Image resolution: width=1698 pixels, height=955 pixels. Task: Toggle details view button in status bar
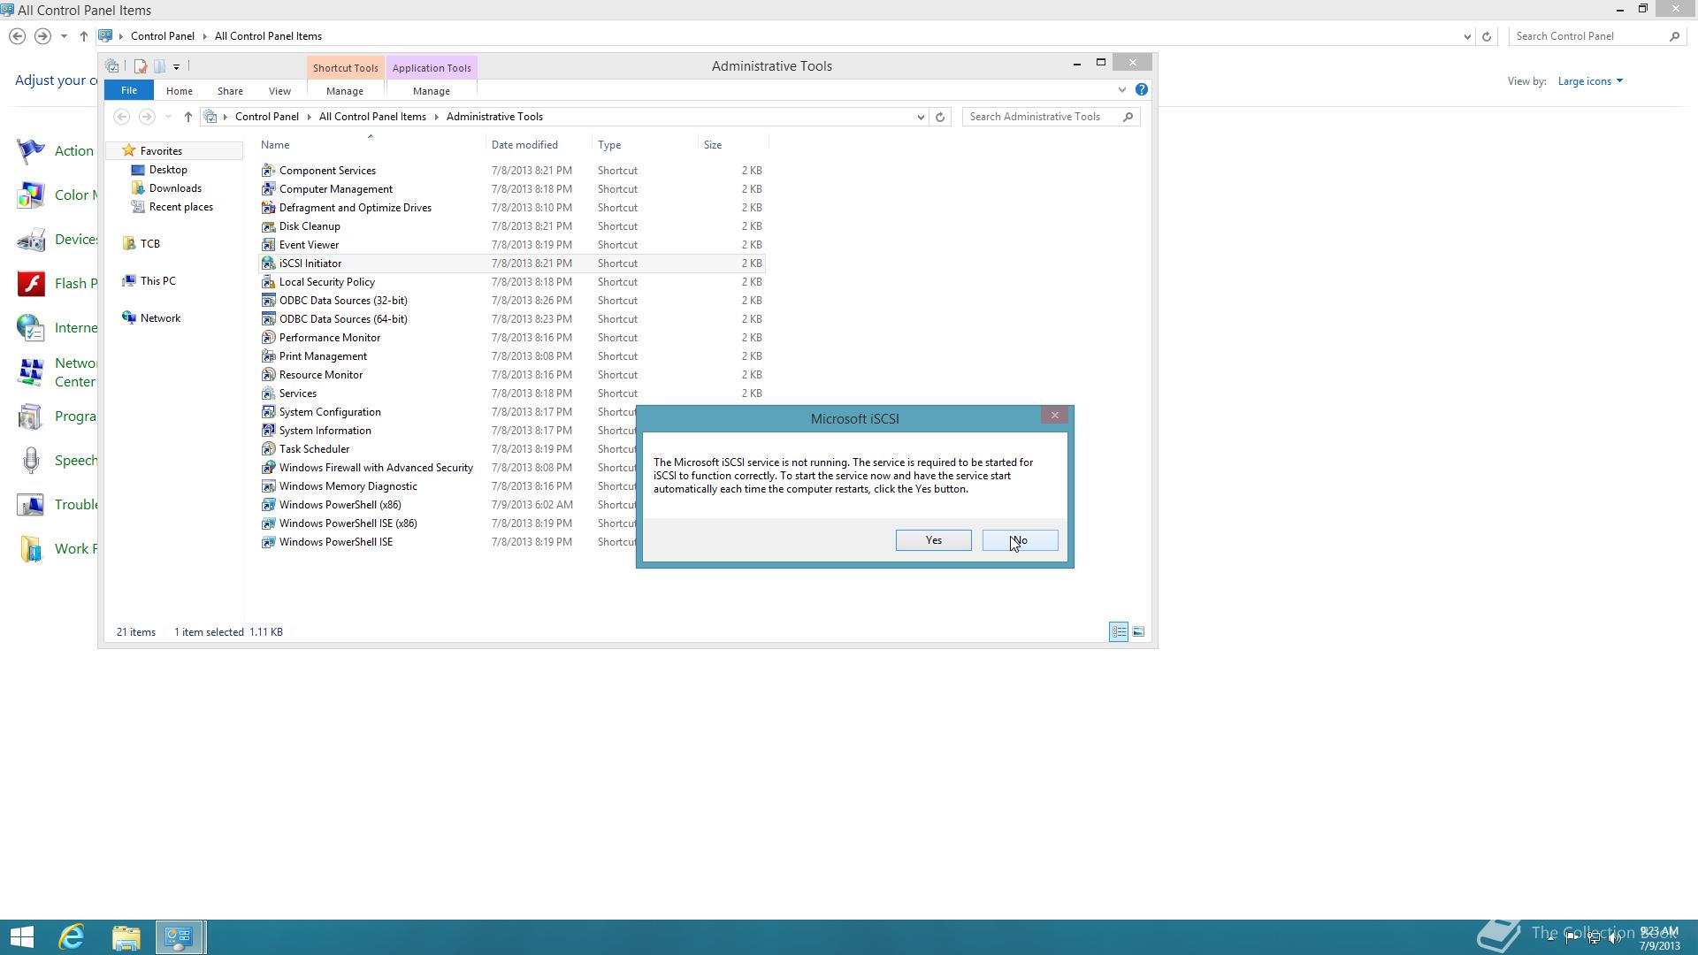1118,632
